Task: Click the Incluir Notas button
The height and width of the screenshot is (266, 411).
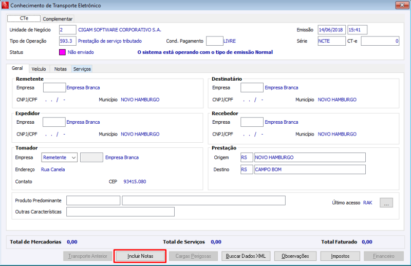Action: (x=140, y=256)
